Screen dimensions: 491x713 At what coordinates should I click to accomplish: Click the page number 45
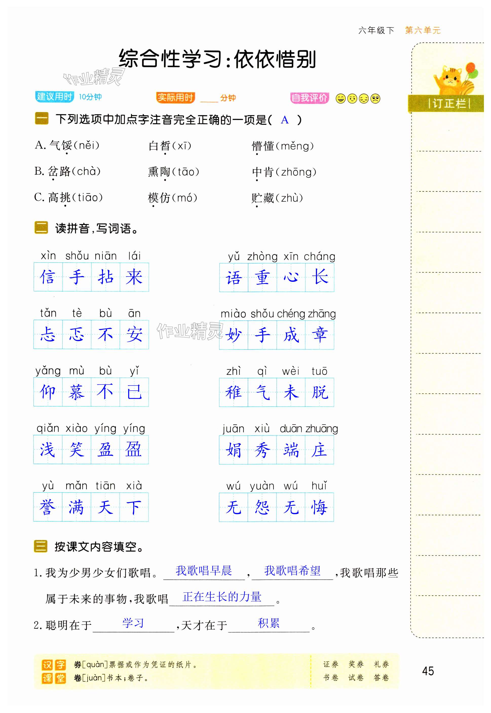[x=428, y=671]
